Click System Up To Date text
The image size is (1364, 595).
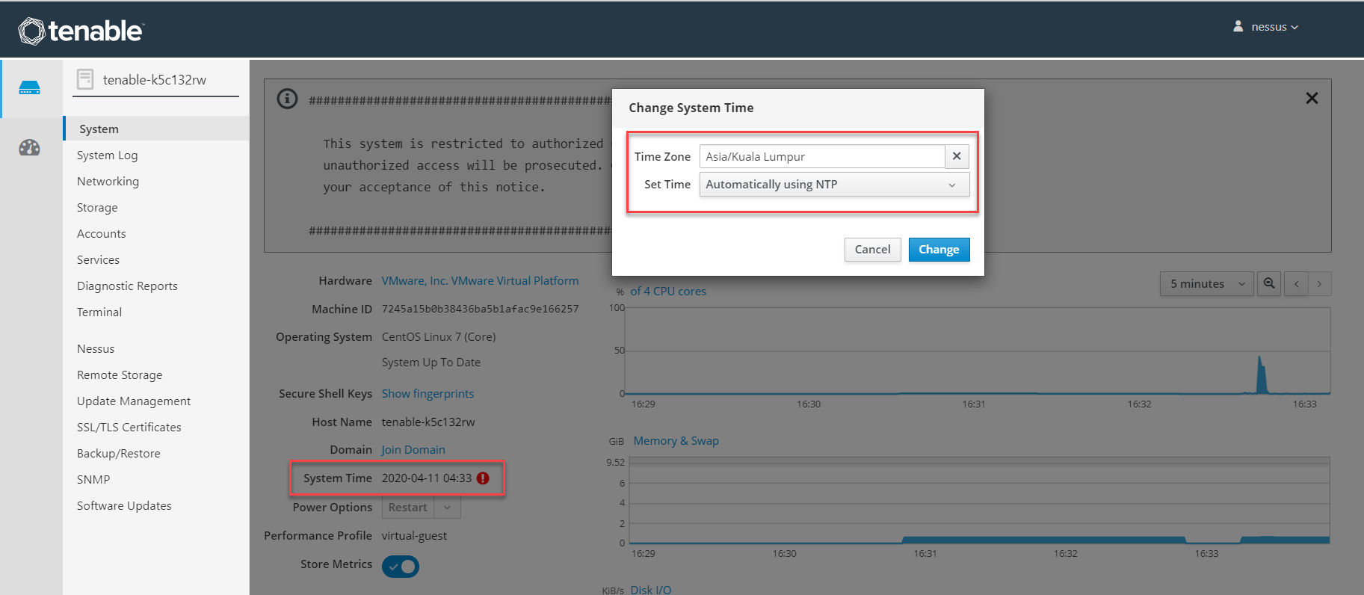click(431, 362)
